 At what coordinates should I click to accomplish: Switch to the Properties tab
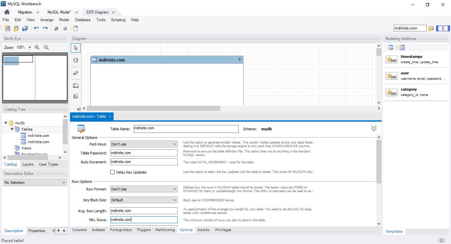[37, 231]
